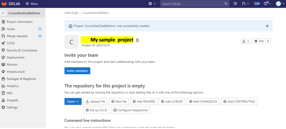This screenshot has width=286, height=129.
Task: Click the private lock icon
Action: pyautogui.click(x=137, y=40)
